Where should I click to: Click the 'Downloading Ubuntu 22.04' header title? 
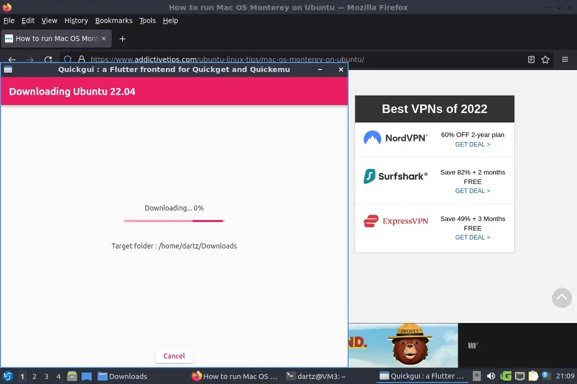point(72,91)
